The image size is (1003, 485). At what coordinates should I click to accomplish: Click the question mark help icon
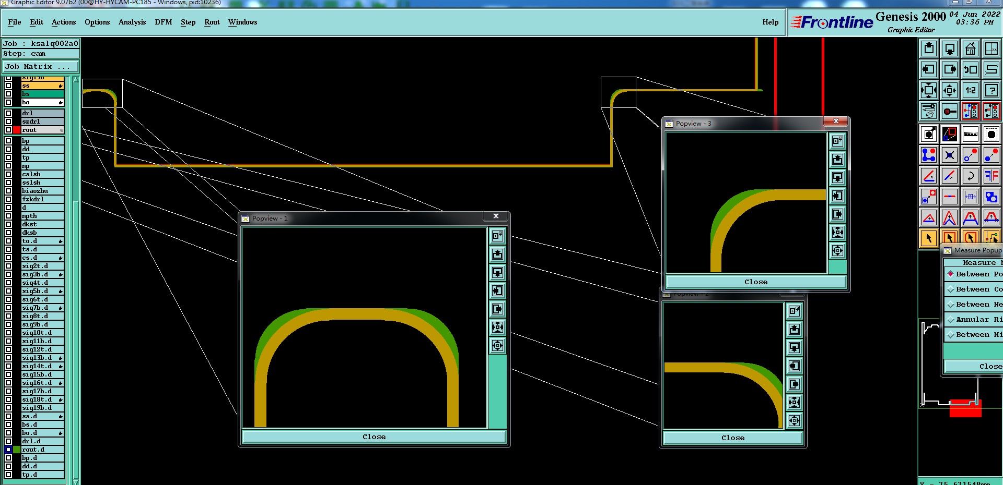992,90
